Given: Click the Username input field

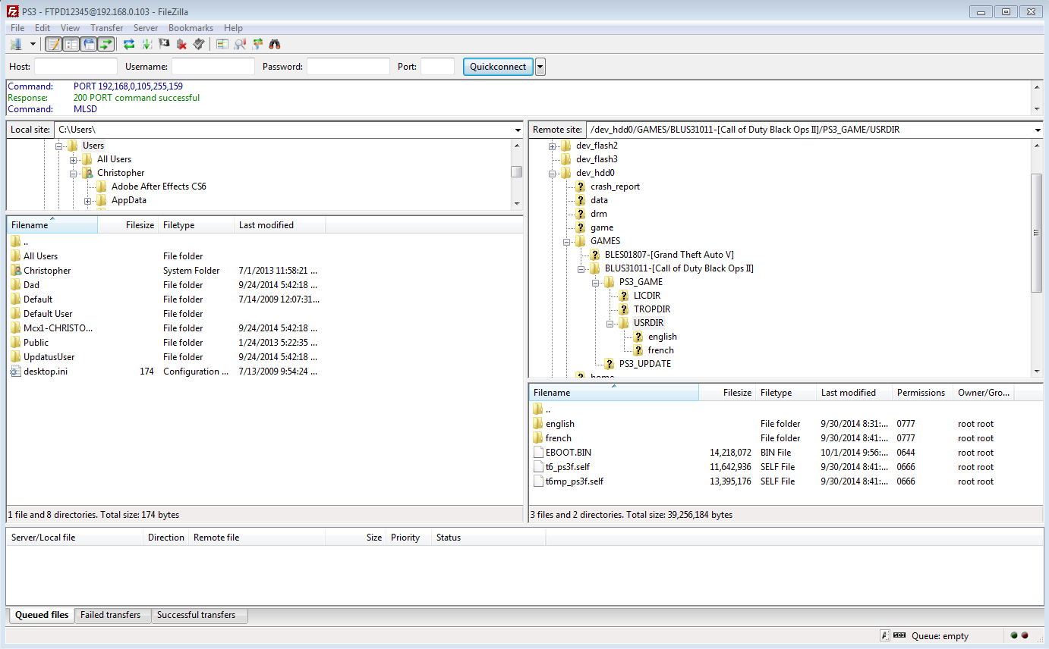Looking at the screenshot, I should [213, 67].
